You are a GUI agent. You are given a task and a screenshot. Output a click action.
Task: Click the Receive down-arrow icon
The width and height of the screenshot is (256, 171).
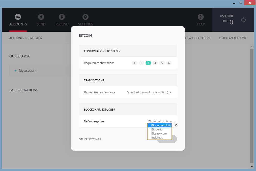(x=62, y=17)
